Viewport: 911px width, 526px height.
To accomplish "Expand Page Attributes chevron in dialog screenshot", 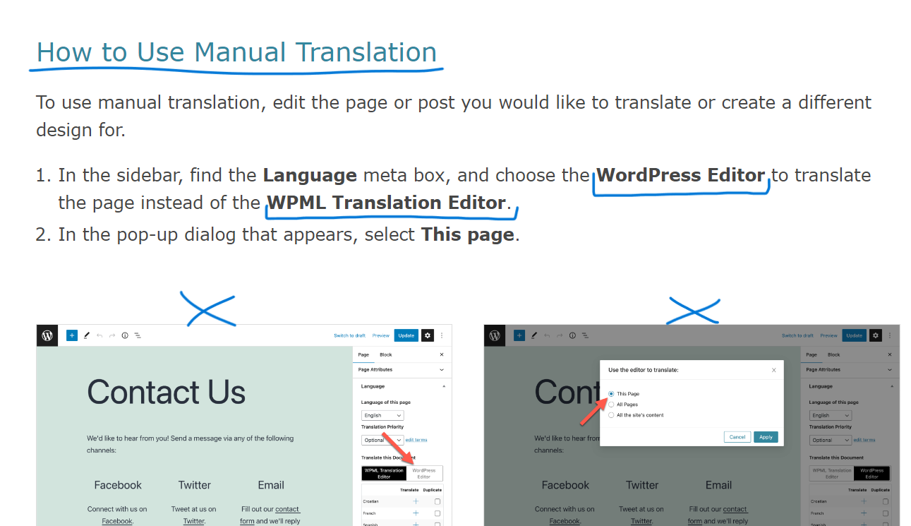I will pyautogui.click(x=890, y=370).
